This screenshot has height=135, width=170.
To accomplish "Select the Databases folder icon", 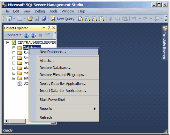I will 19,48.
